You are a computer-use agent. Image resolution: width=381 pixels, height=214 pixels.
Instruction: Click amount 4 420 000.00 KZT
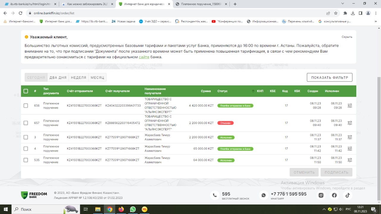coord(201,106)
